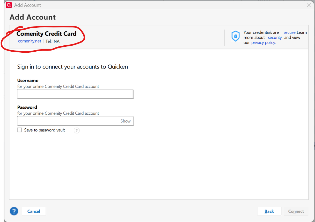Click the Comenity Credit Card heading
This screenshot has width=315, height=222.
(x=47, y=34)
